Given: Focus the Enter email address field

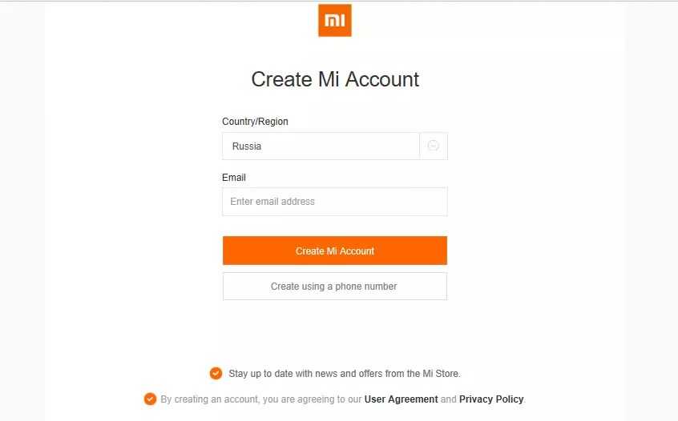Looking at the screenshot, I should (x=335, y=202).
